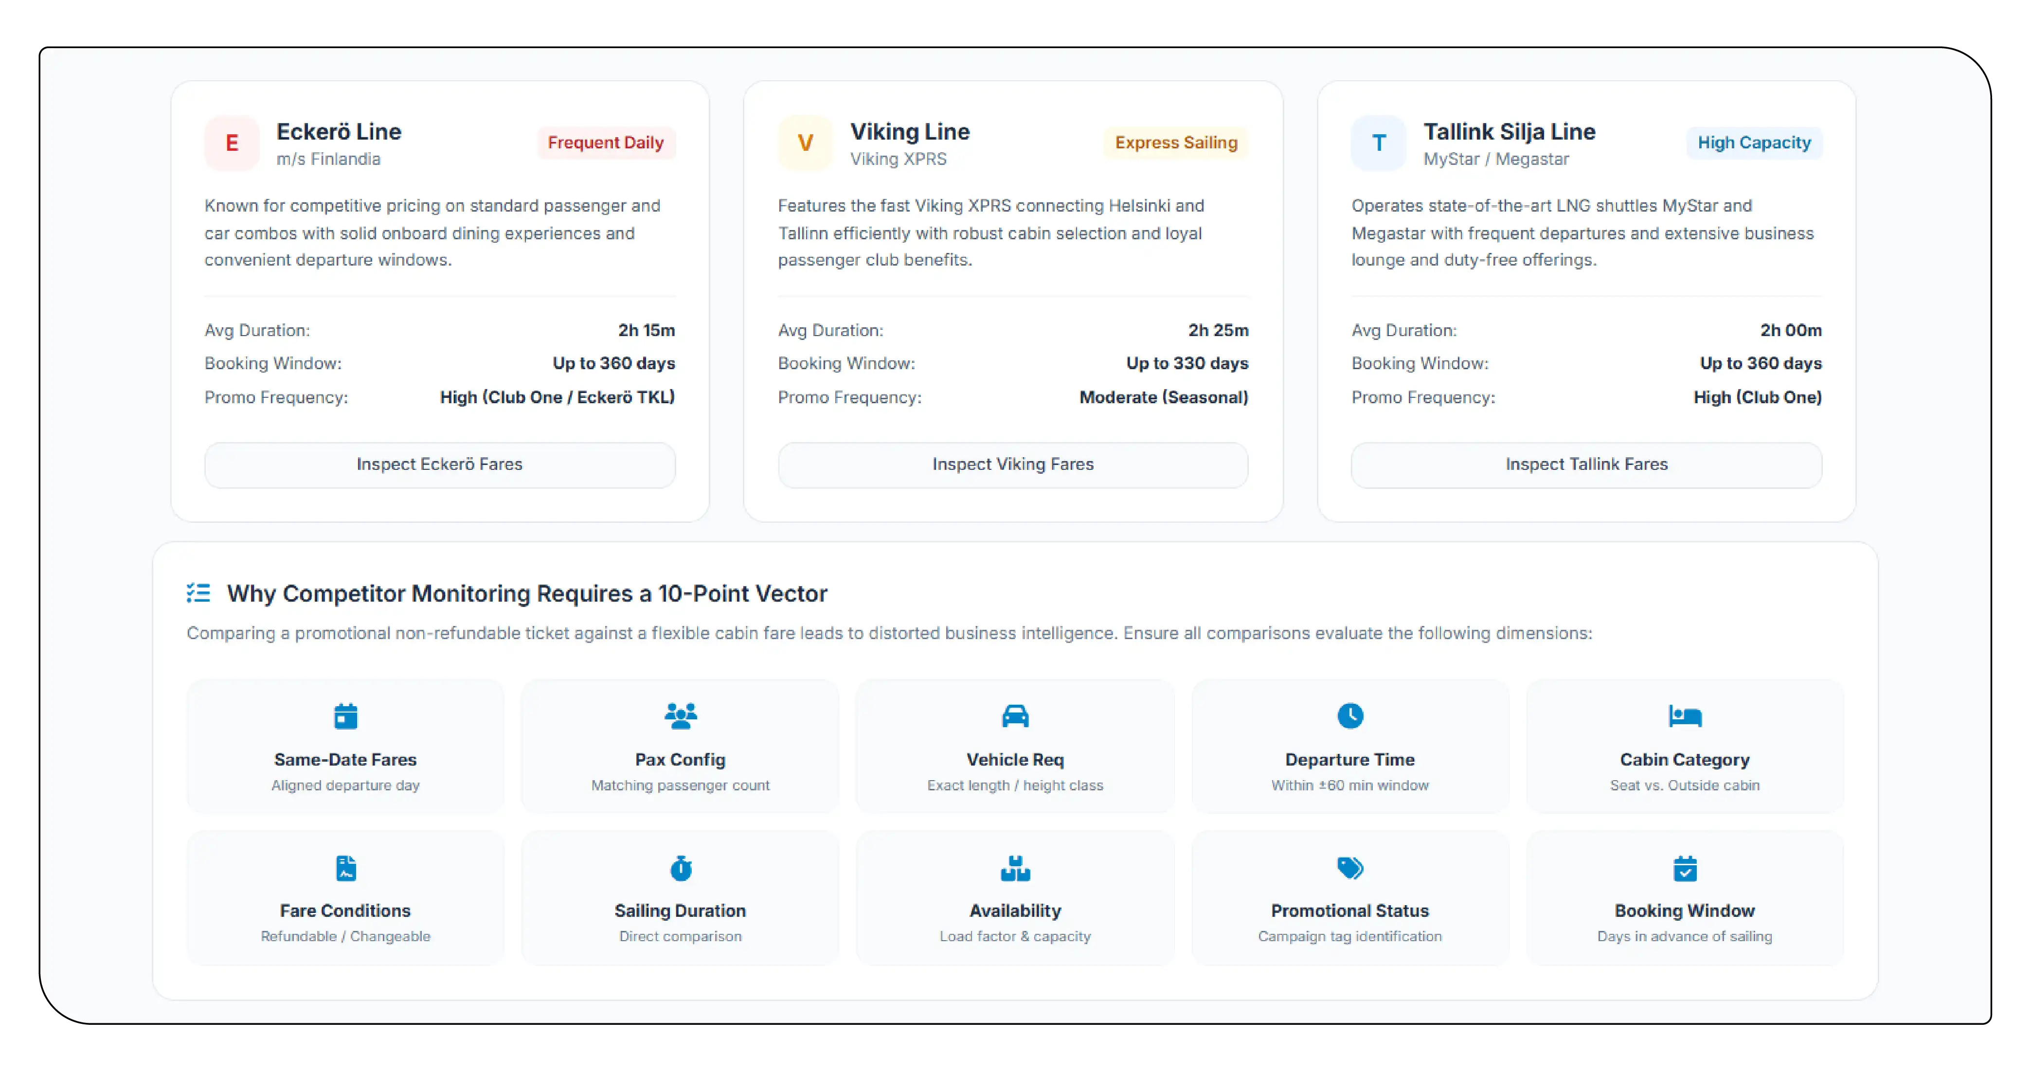The width and height of the screenshot is (2031, 1071).
Task: Click the contract icon above Fare Conditions
Action: 345,868
